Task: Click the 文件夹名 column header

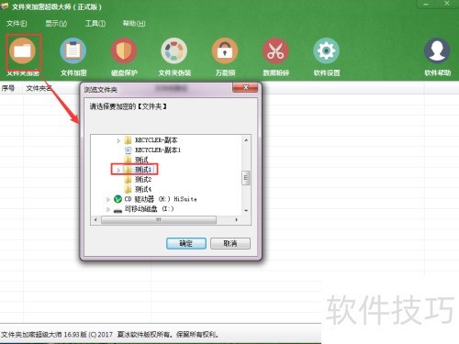Action: tap(39, 88)
